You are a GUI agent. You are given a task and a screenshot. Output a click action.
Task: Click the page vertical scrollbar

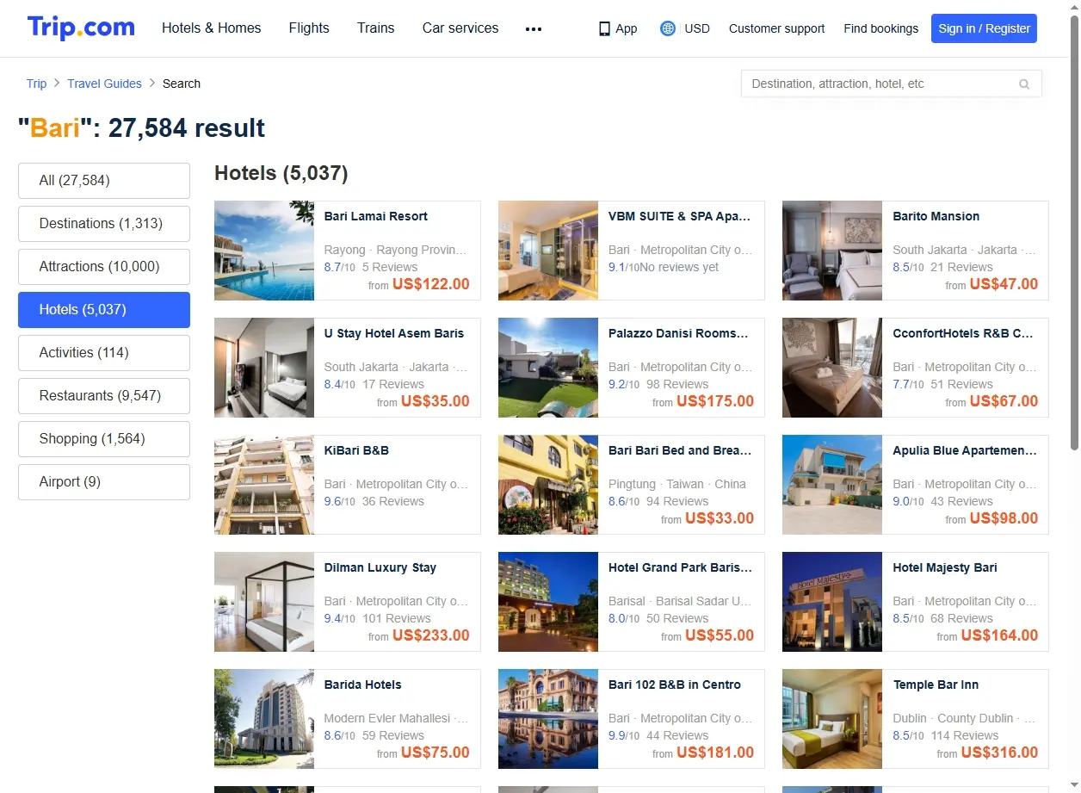[1074, 231]
